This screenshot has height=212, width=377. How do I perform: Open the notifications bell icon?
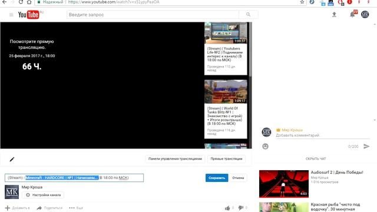click(352, 15)
